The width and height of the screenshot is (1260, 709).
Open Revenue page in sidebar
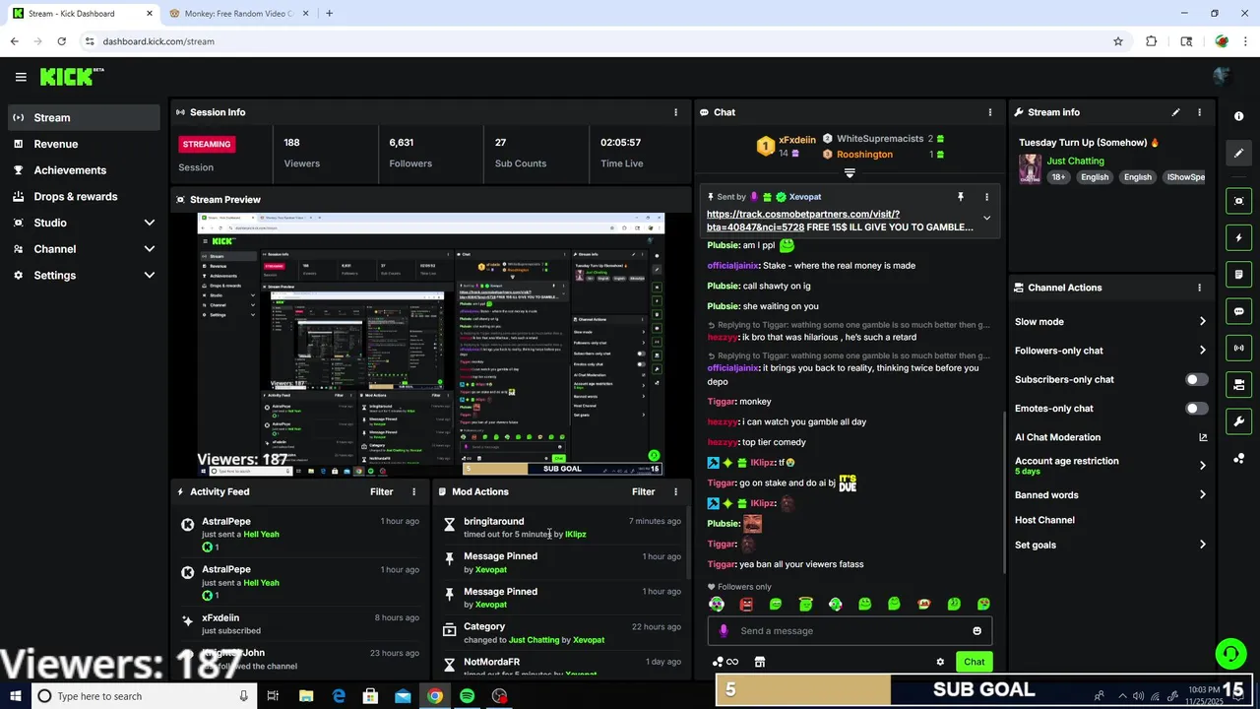coord(84,144)
